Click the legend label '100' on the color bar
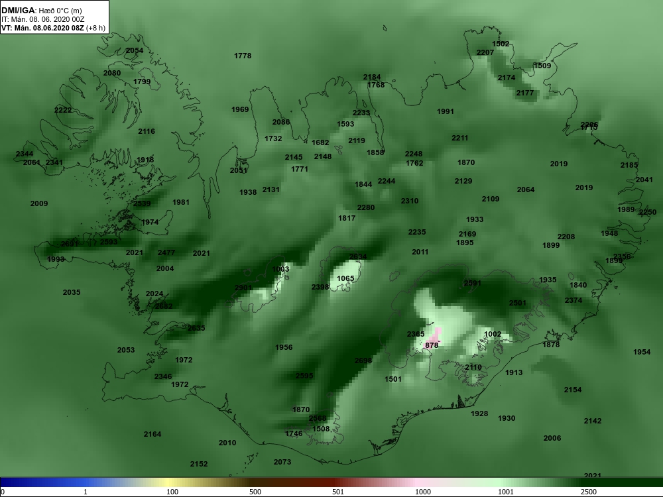This screenshot has width=663, height=497. [172, 492]
